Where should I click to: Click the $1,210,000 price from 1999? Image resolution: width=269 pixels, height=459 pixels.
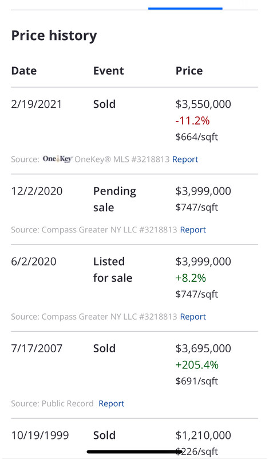(203, 435)
